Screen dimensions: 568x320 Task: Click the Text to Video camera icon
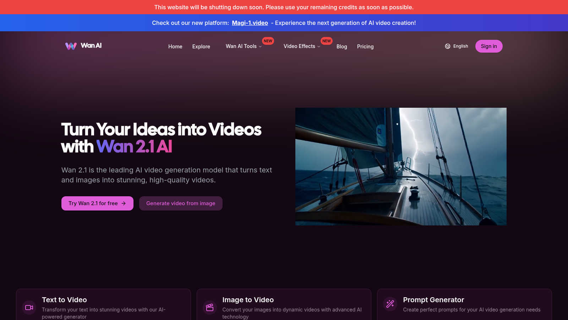click(x=29, y=308)
